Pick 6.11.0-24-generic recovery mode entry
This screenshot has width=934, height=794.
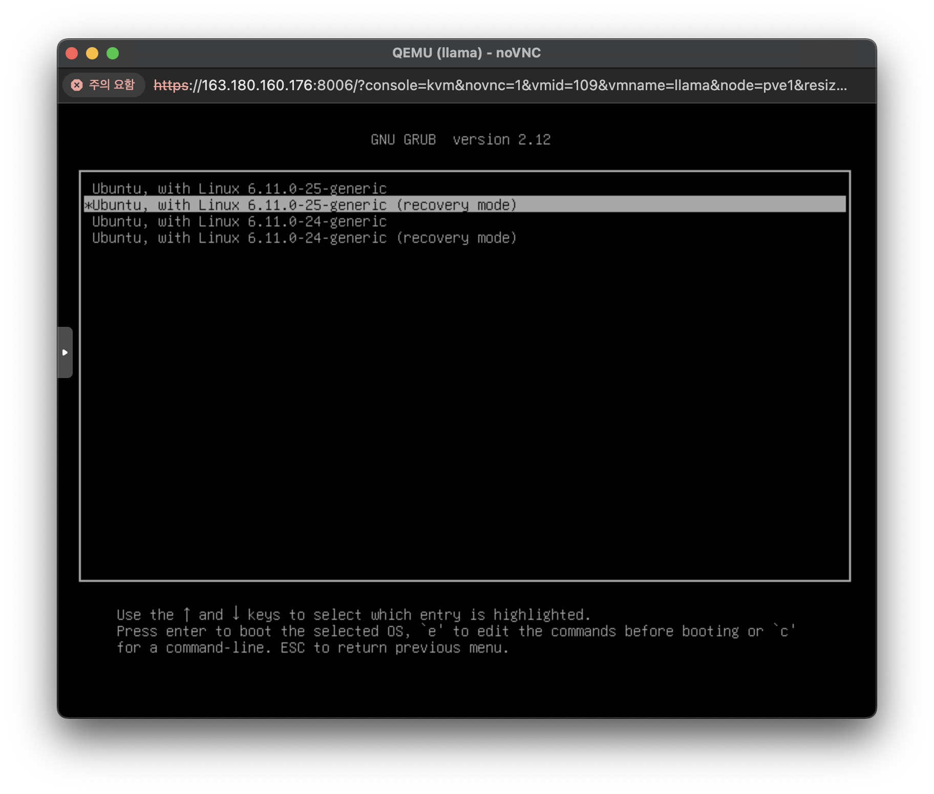(304, 238)
